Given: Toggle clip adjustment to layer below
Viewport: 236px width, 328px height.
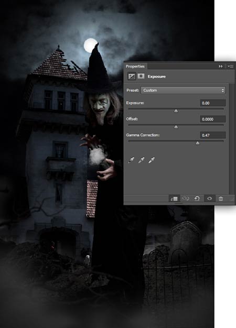Looking at the screenshot, I should click(174, 199).
